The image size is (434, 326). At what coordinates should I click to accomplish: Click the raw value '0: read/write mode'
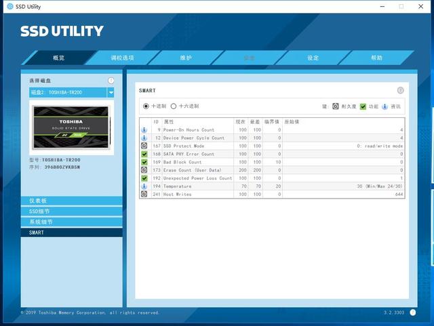coord(380,146)
